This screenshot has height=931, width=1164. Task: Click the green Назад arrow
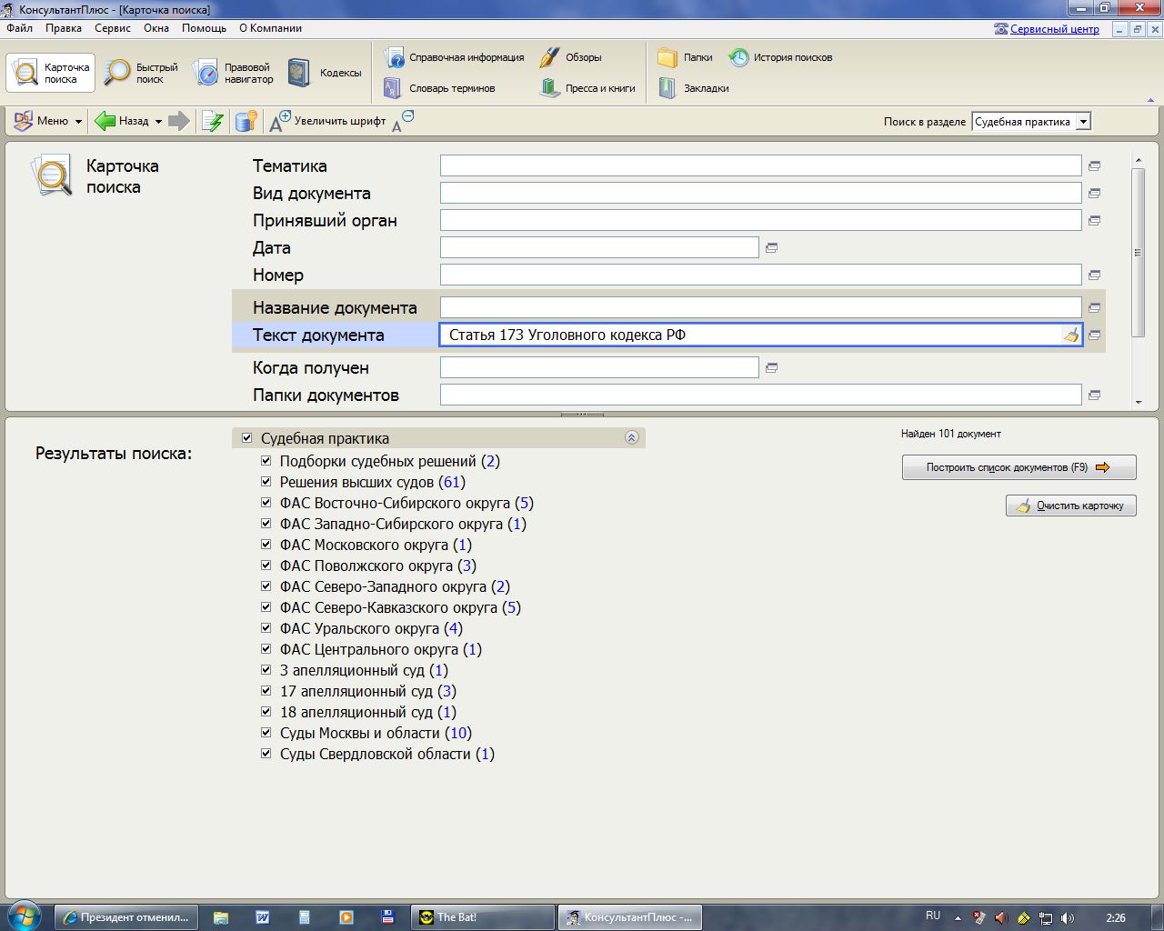tap(105, 120)
